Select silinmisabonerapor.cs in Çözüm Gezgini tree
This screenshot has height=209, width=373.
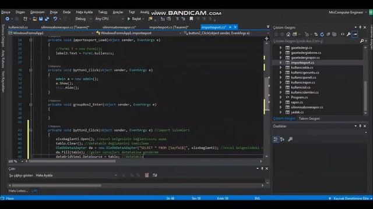pyautogui.click(x=307, y=107)
